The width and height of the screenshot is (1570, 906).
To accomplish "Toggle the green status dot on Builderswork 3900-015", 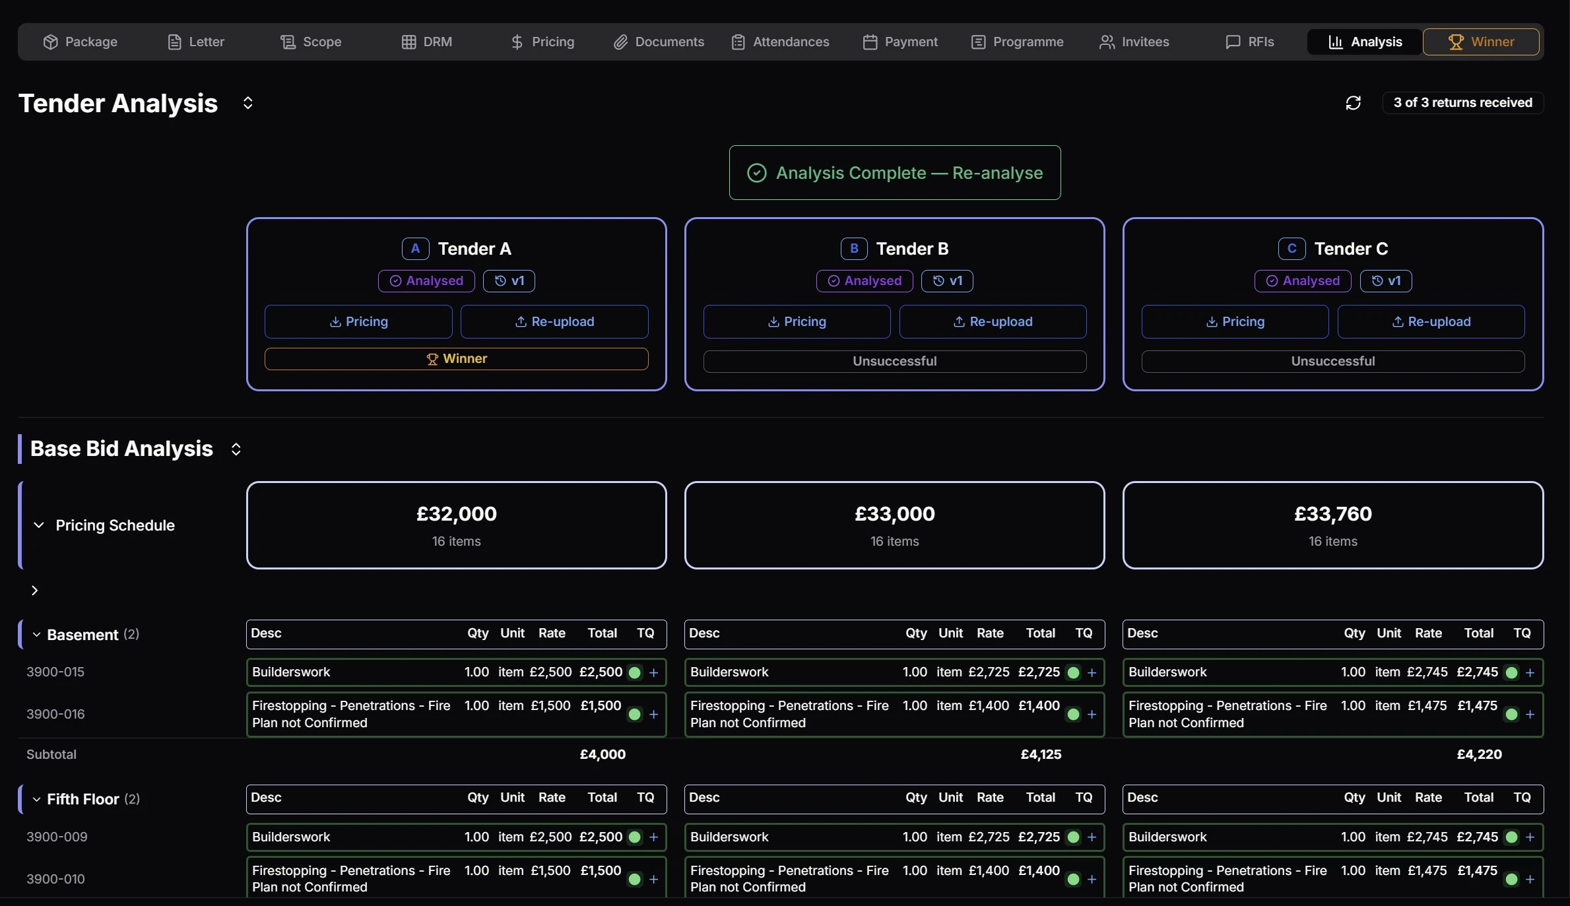I will [x=636, y=672].
